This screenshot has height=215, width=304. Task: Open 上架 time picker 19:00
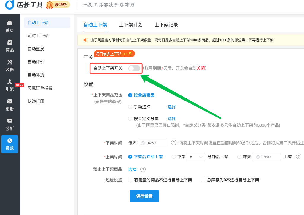[x=267, y=157]
